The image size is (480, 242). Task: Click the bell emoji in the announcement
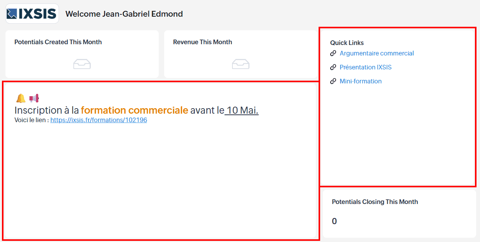(21, 99)
